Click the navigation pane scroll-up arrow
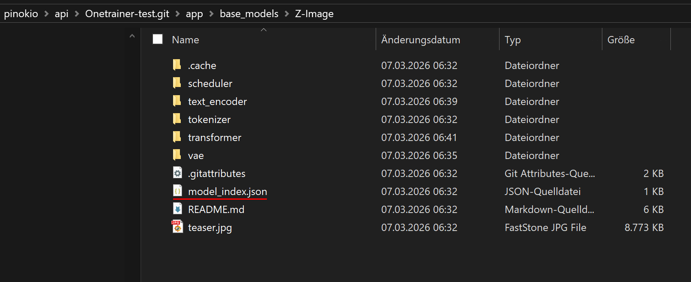This screenshot has width=691, height=282. [x=132, y=36]
